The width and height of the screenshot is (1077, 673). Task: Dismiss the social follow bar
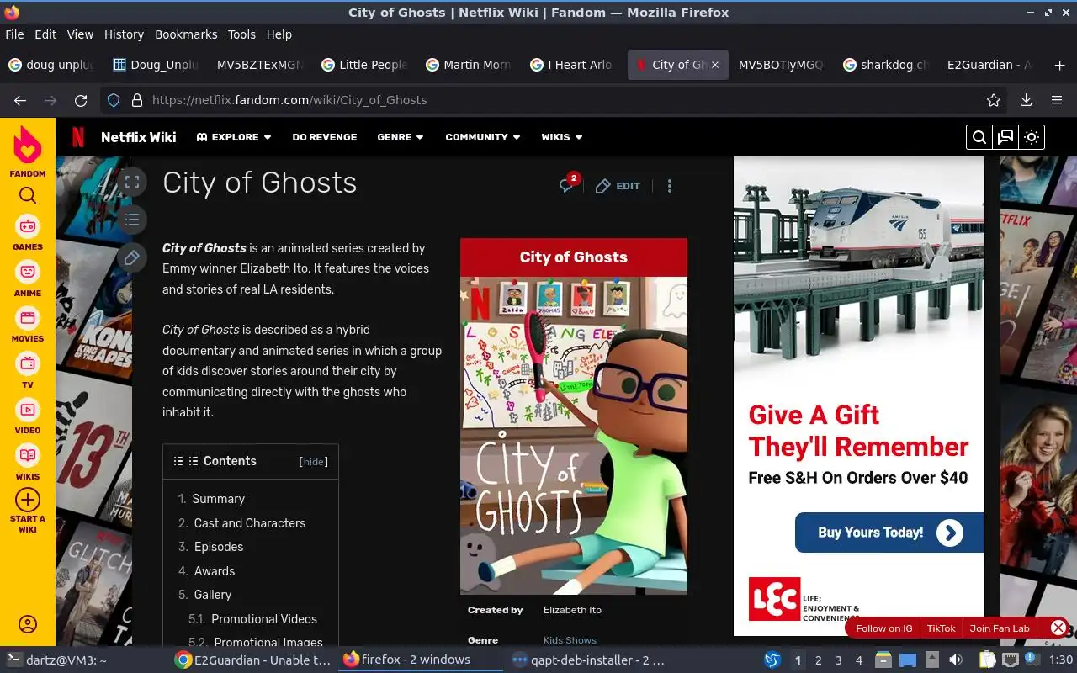coord(1058,628)
